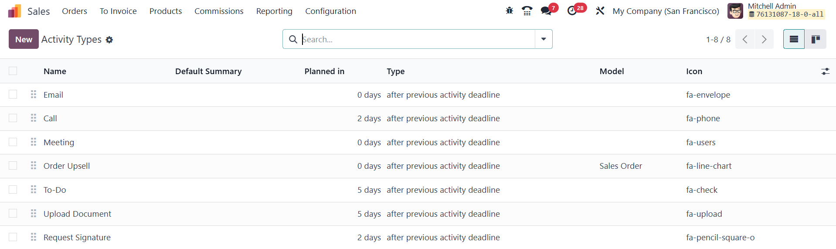This screenshot has height=249, width=836.
Task: Open the My Company (San Francisco) switcher
Action: pos(666,11)
